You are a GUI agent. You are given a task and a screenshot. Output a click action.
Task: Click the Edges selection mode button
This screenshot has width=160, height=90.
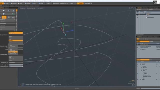(6, 3)
